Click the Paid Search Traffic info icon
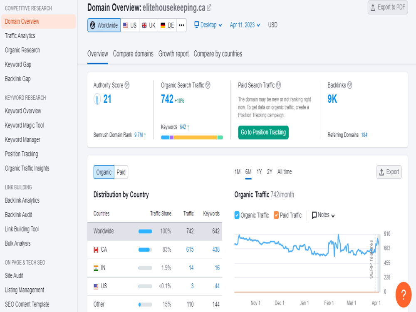This screenshot has width=416, height=312. click(279, 85)
